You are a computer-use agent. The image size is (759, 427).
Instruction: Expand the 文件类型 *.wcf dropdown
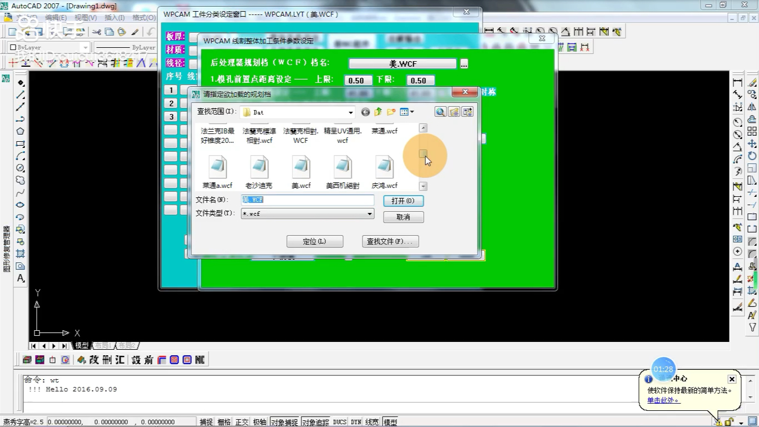tap(370, 213)
